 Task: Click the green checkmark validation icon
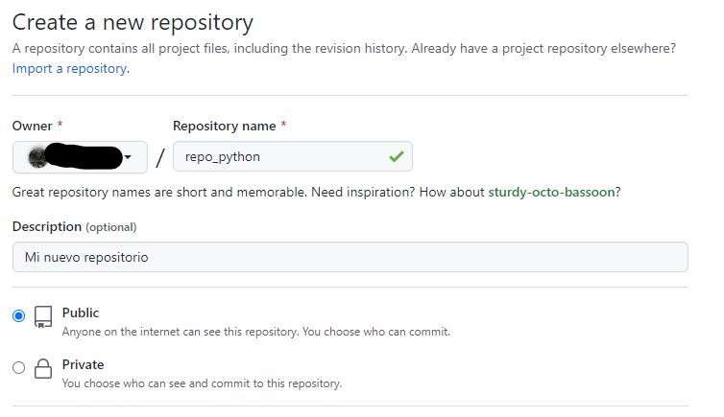397,156
